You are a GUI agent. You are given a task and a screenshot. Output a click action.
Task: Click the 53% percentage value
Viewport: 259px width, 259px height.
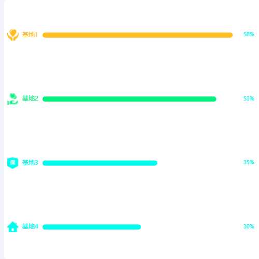pos(249,98)
